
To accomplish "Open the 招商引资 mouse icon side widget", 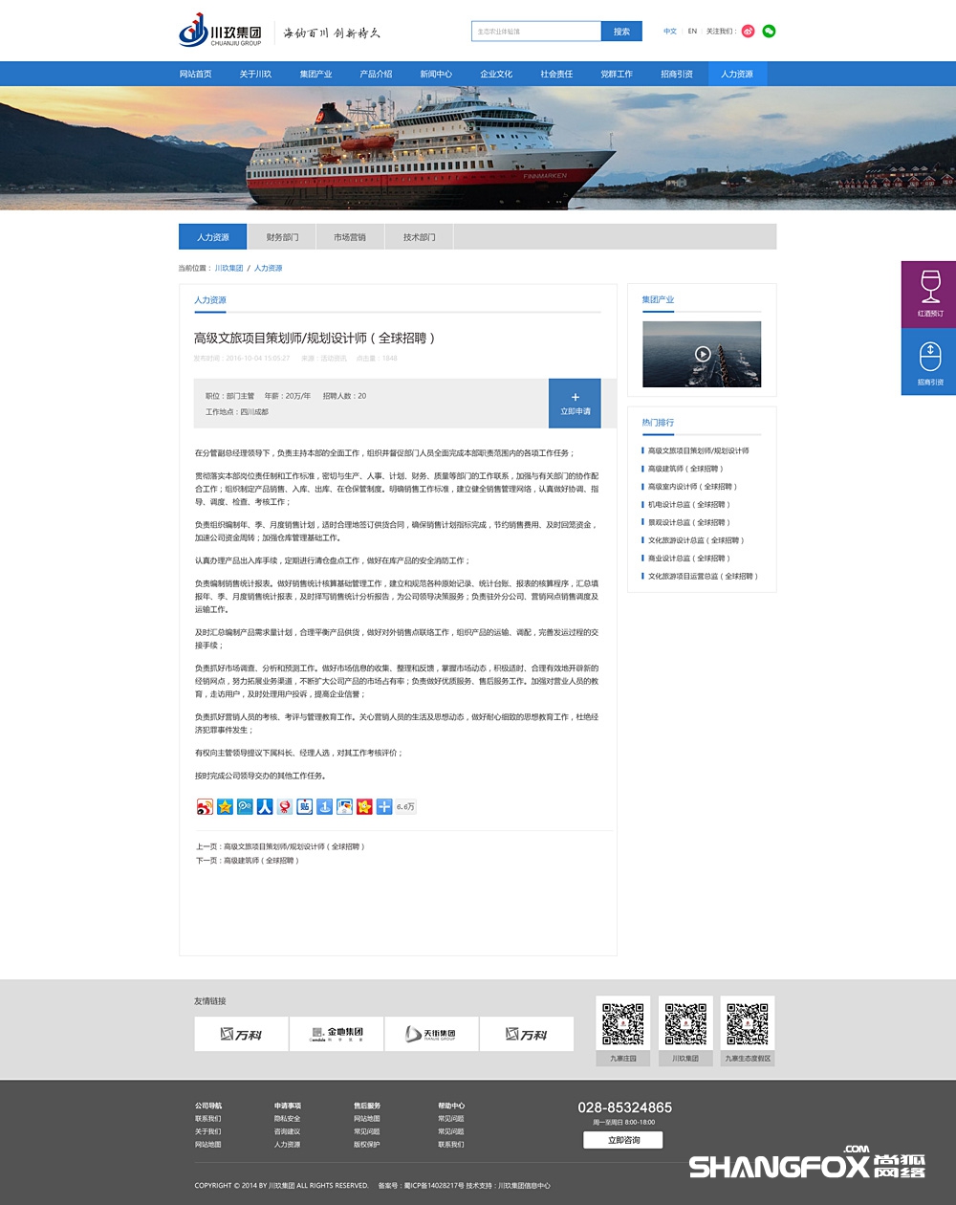I will pos(929,361).
